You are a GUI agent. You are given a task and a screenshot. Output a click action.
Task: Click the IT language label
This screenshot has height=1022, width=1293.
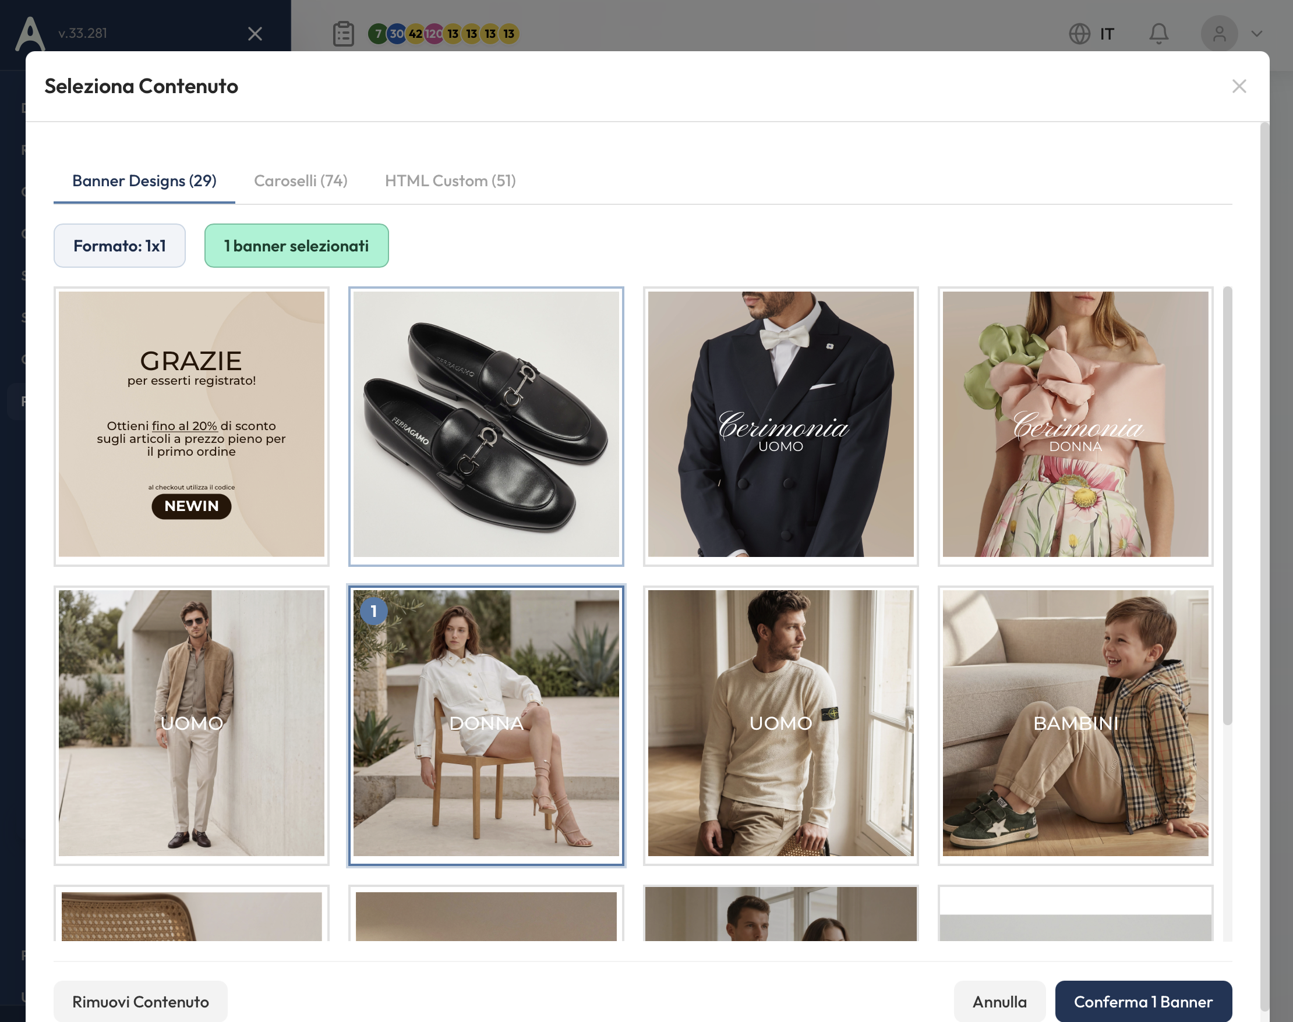pos(1107,34)
